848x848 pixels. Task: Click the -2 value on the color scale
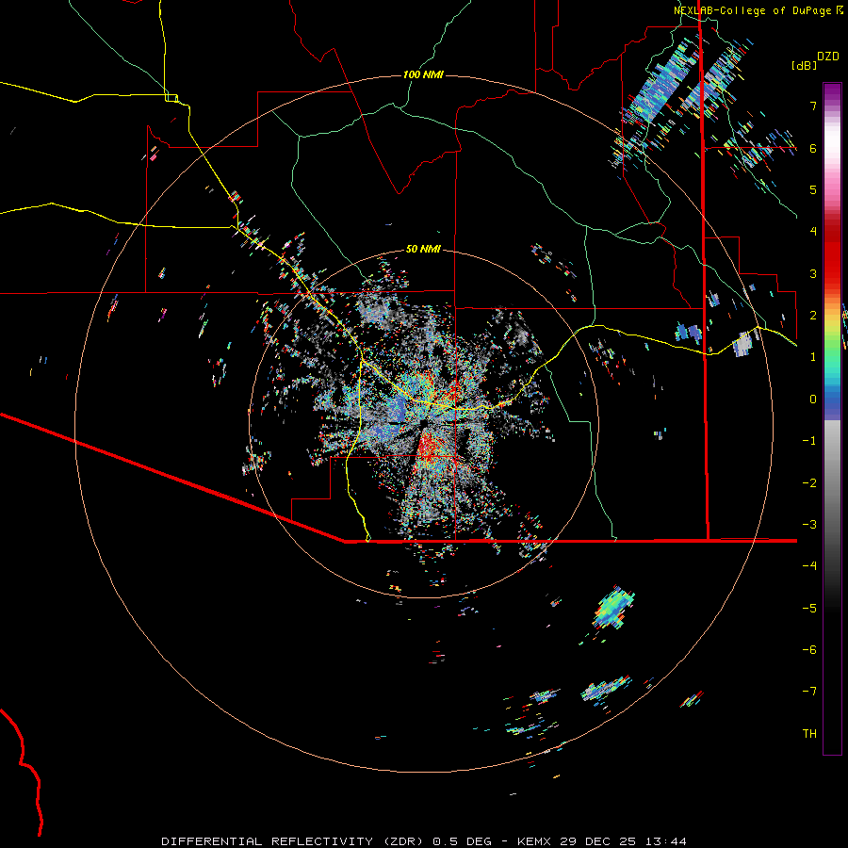coord(809,482)
